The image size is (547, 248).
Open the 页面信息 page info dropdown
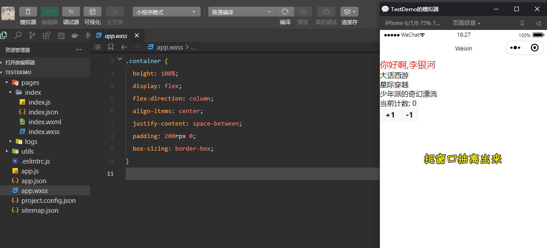[x=467, y=23]
